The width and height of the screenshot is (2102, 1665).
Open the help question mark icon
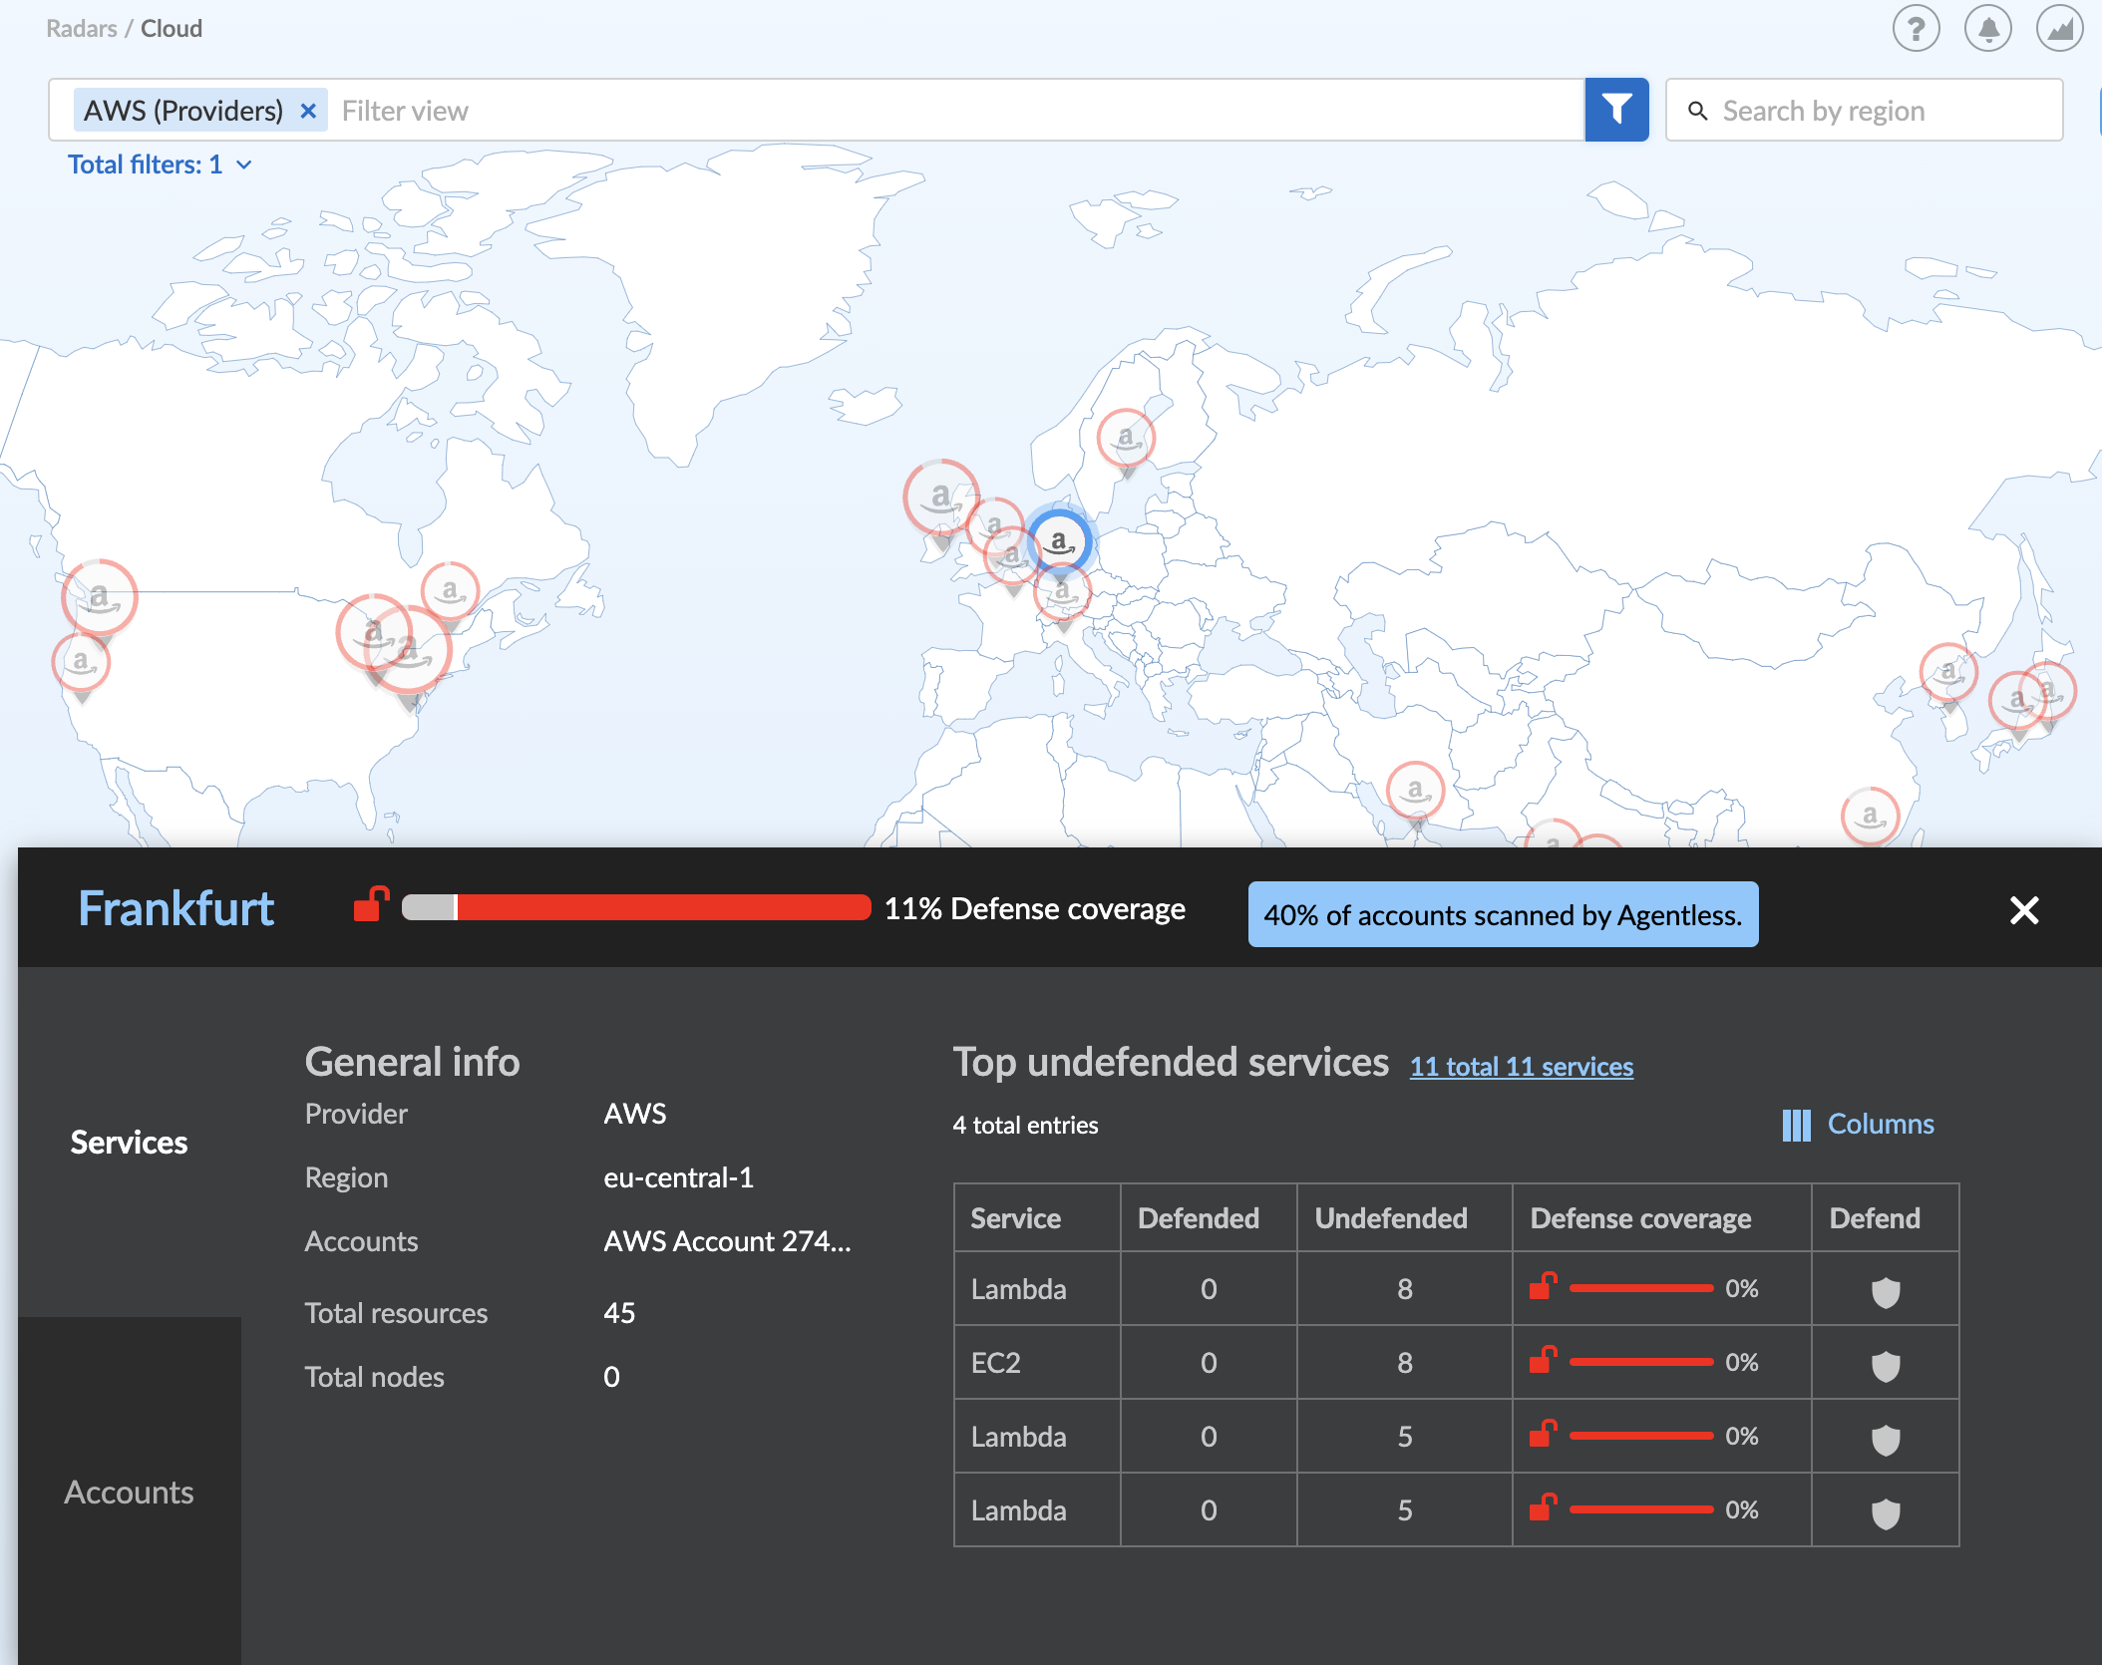(1916, 29)
